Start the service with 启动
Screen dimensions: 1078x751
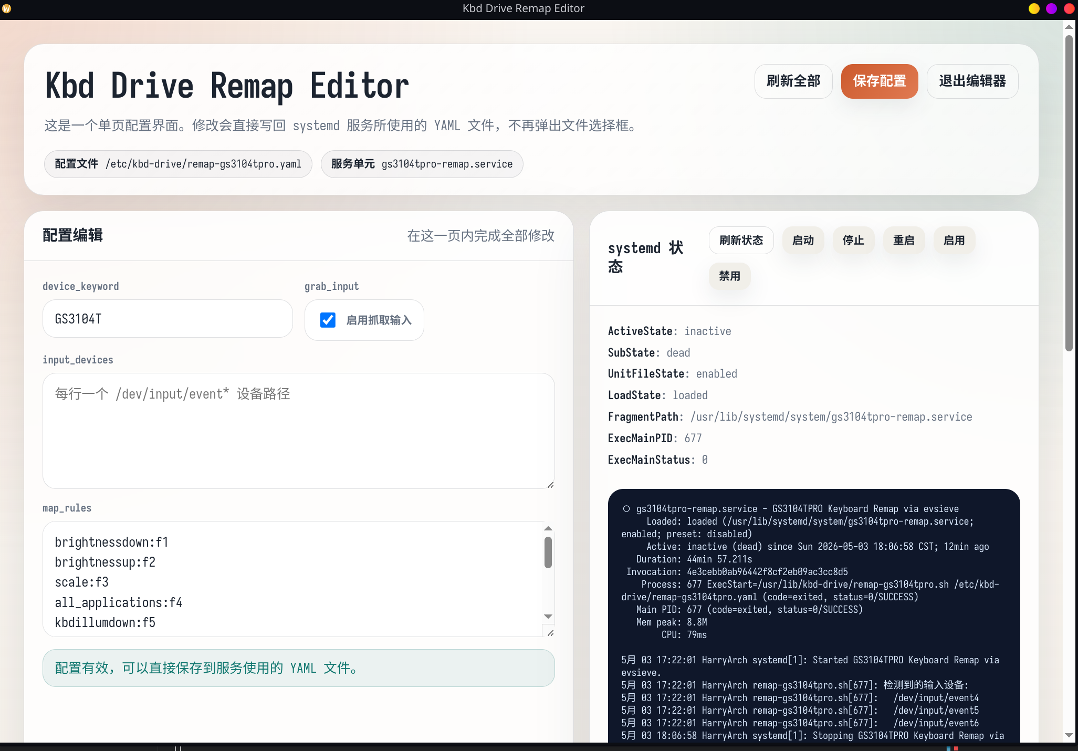(803, 241)
